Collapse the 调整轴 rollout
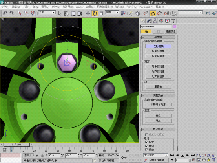217x163 pixels. pyautogui.click(x=158, y=37)
